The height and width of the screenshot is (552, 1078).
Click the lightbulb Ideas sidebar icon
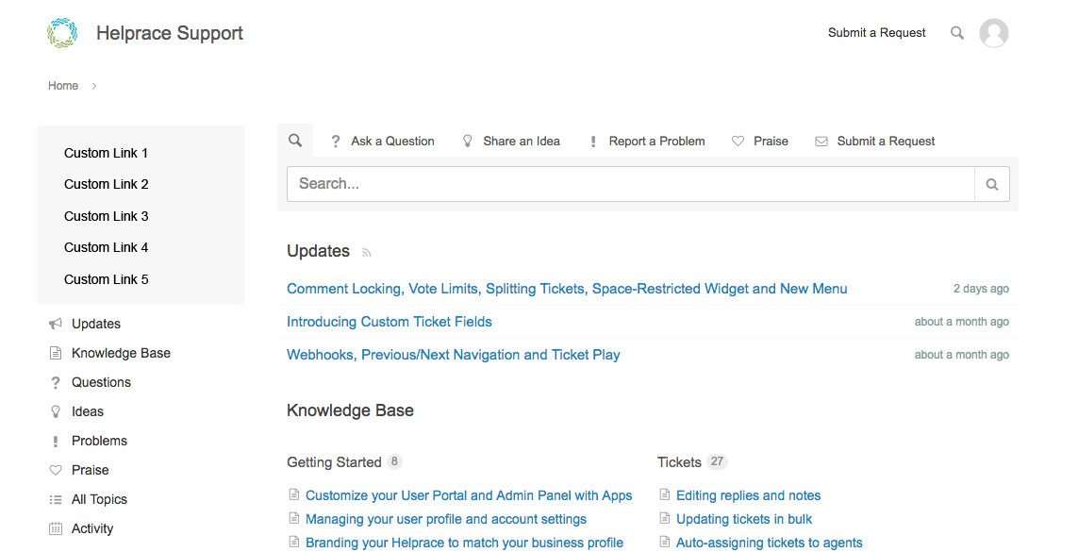pos(56,411)
